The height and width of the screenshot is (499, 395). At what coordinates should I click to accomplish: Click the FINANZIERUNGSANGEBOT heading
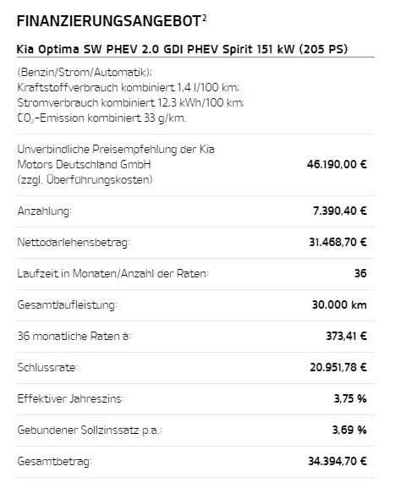109,22
